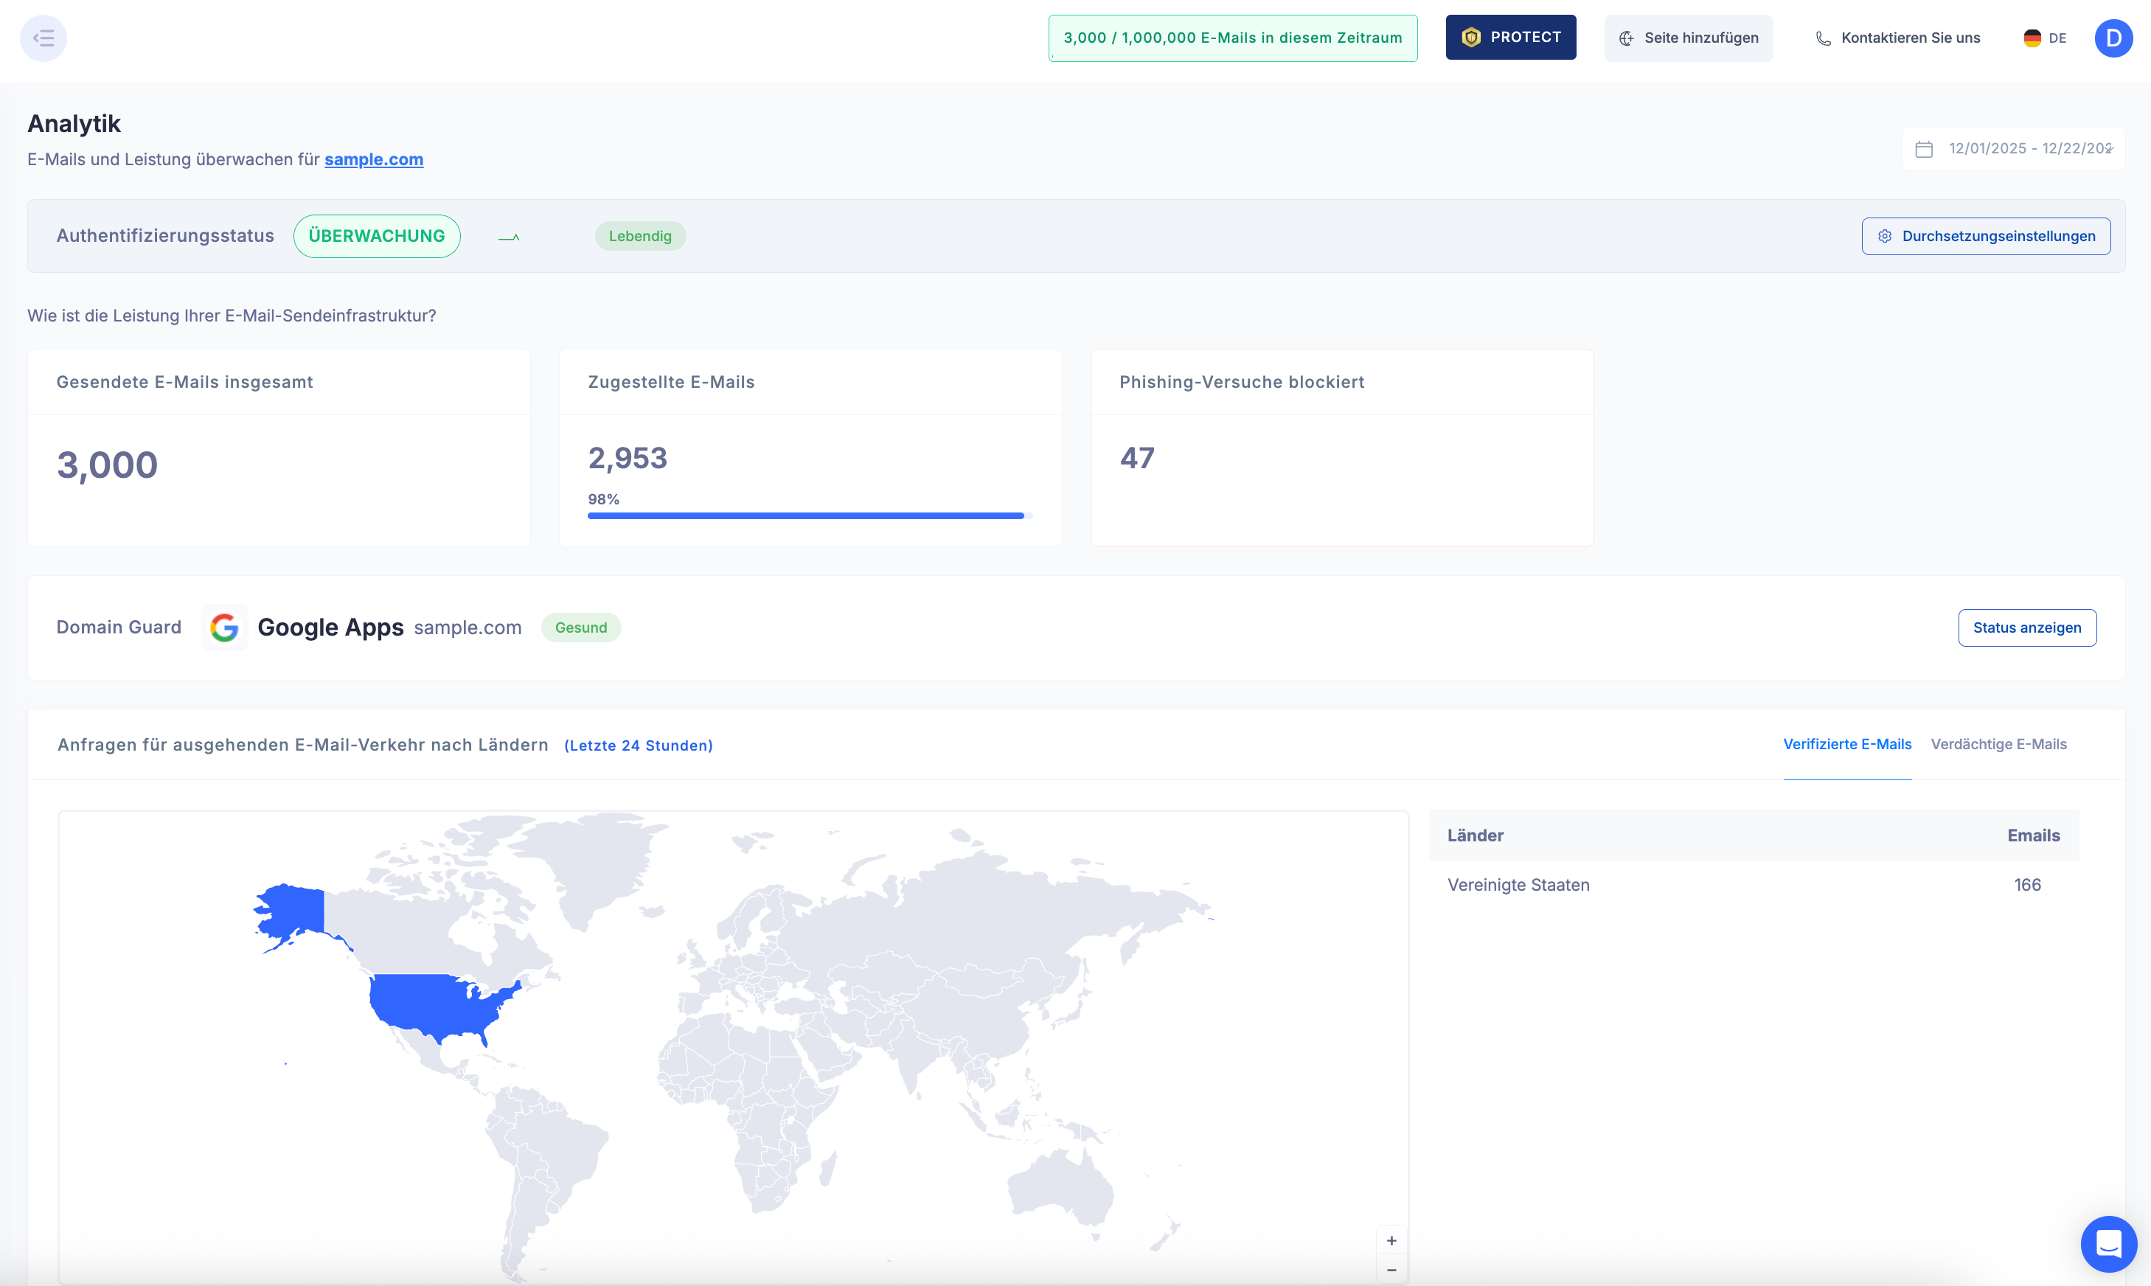The width and height of the screenshot is (2151, 1286).
Task: Open the user avatar D menu
Action: (2113, 38)
